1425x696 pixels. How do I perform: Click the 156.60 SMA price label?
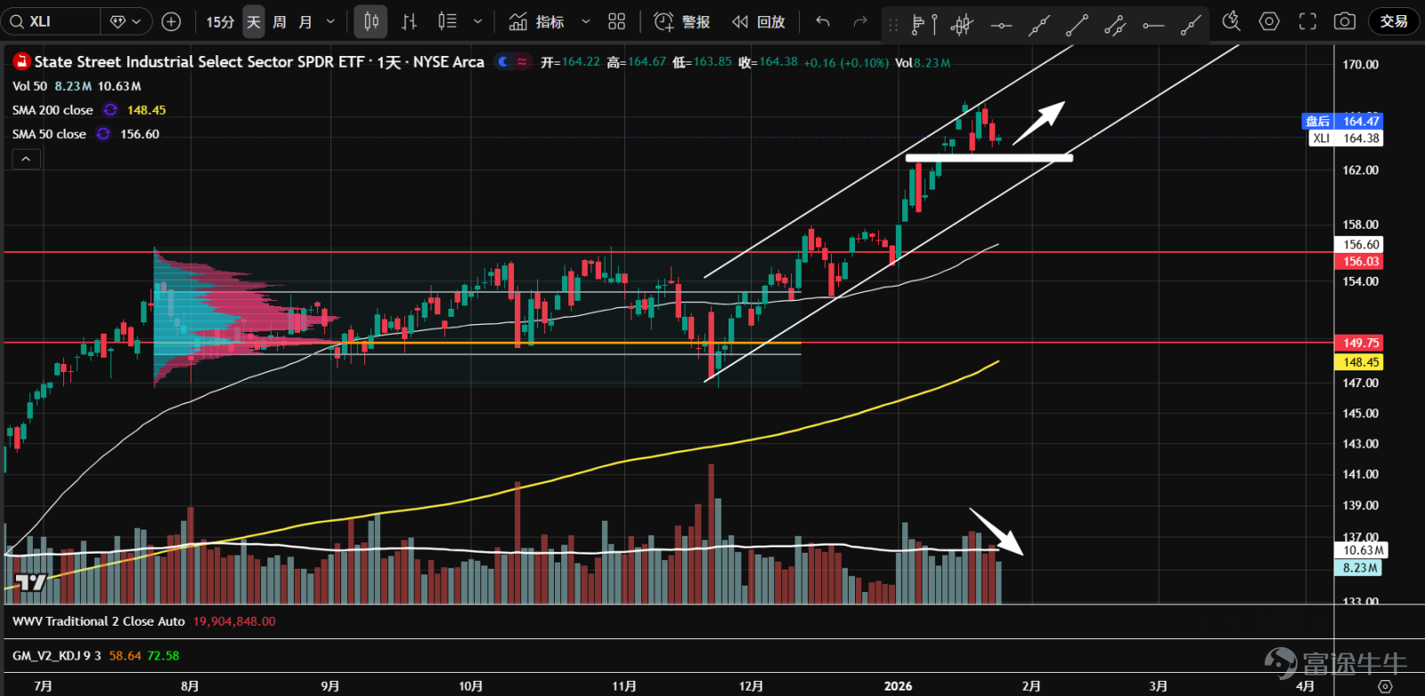click(x=1358, y=245)
